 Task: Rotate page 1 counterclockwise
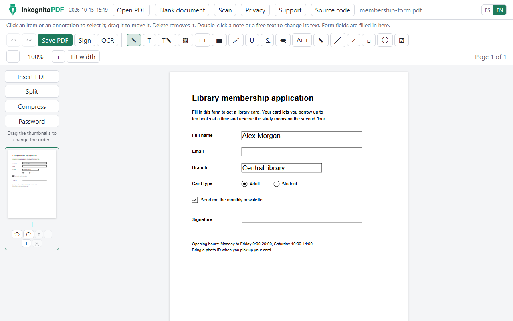(x=17, y=234)
